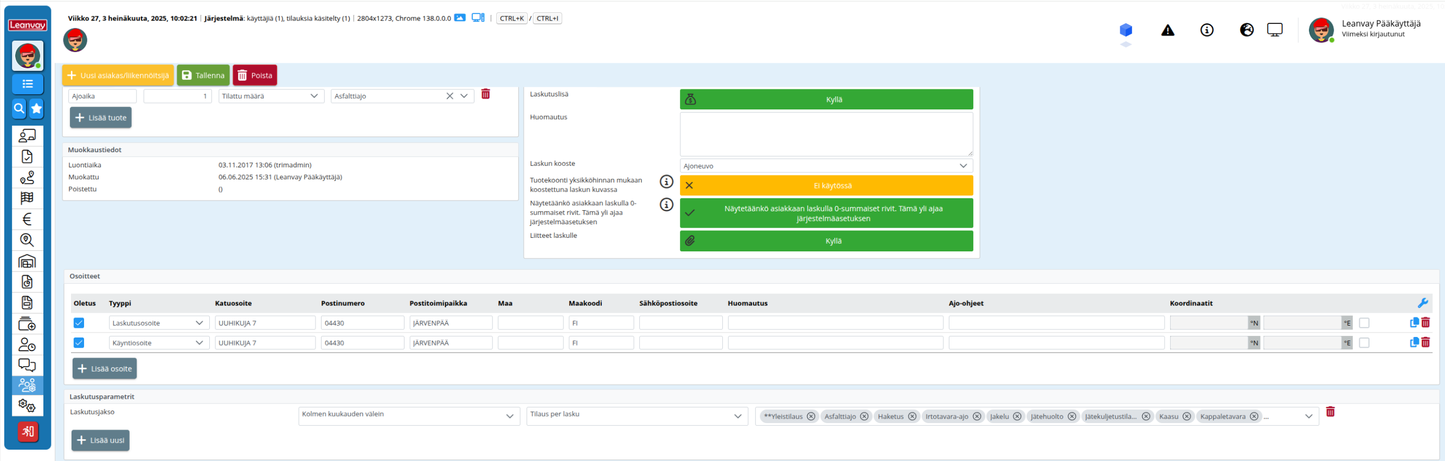Uncheck Oletus checkbox for Laskutusosoite row
Screen dimensions: 1445x461
(x=79, y=323)
